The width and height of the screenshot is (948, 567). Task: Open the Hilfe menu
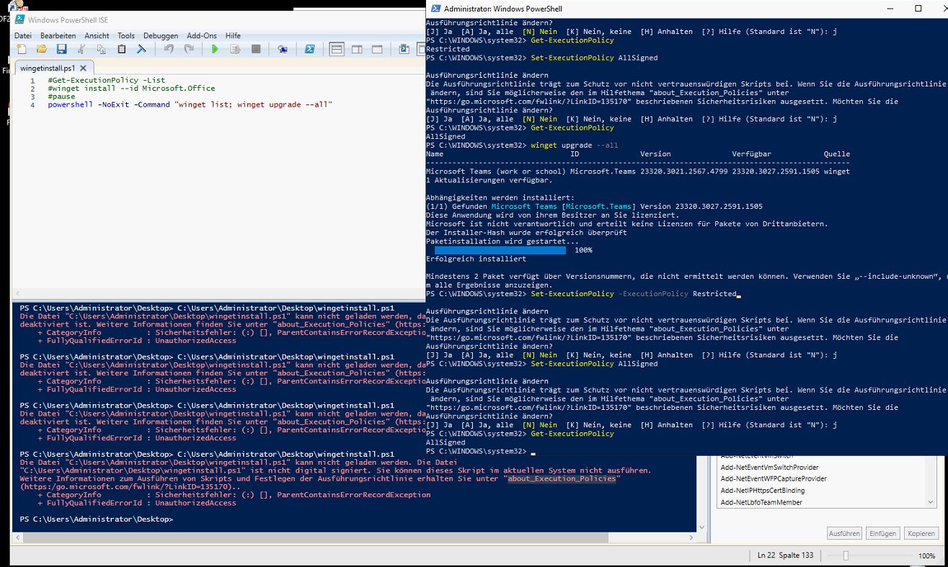tap(233, 35)
